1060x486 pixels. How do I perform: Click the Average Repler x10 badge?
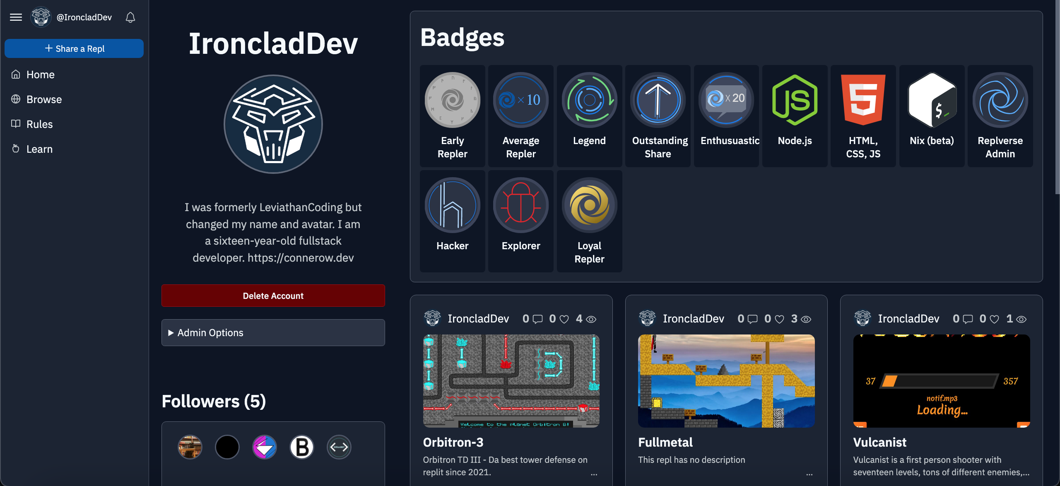(521, 100)
